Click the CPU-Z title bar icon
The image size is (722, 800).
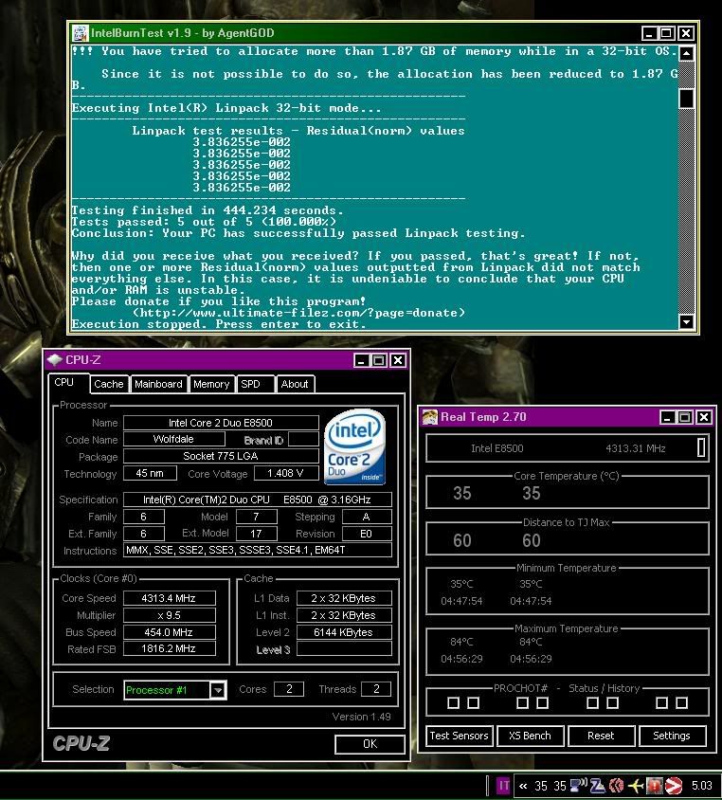pyautogui.click(x=54, y=359)
